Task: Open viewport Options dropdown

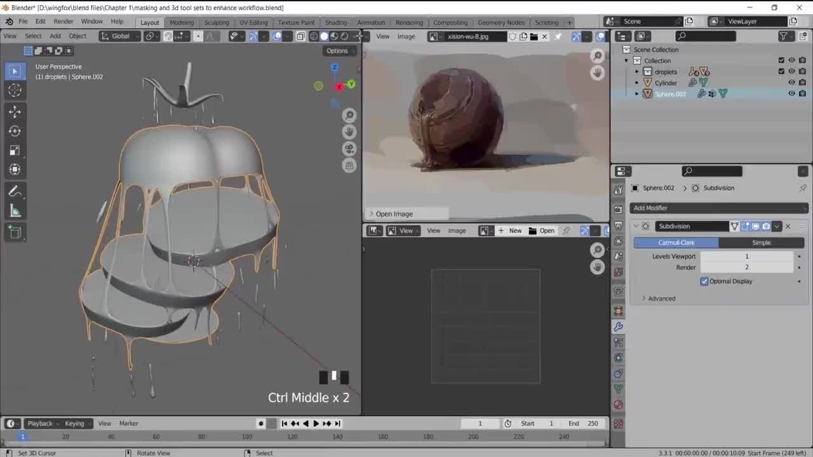Action: click(x=340, y=51)
